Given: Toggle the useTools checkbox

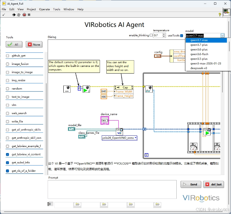Looking at the screenshot, I should (182, 36).
